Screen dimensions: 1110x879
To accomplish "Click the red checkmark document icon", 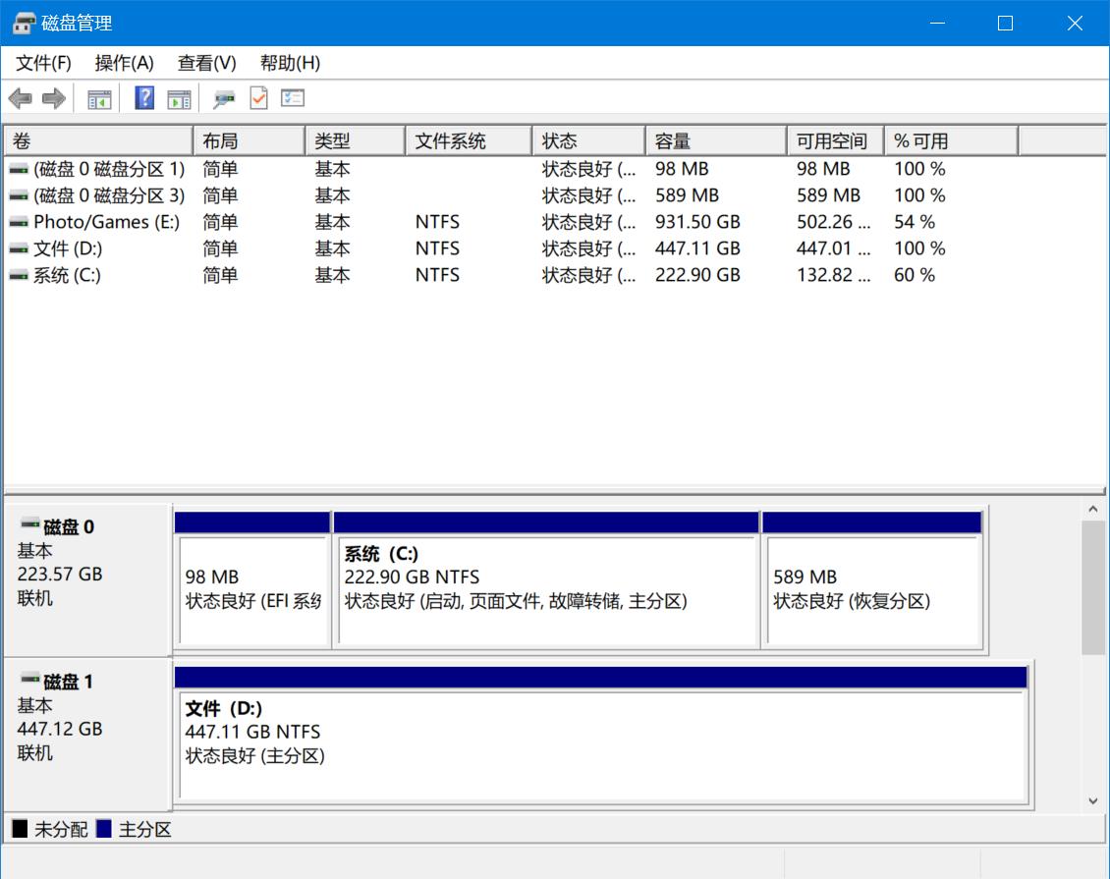I will click(x=258, y=97).
